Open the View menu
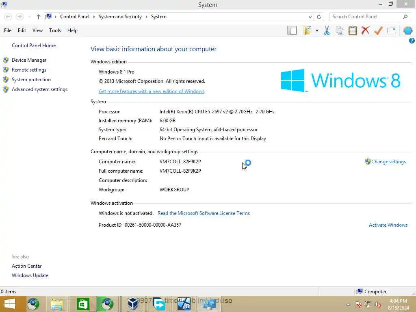 pyautogui.click(x=37, y=30)
